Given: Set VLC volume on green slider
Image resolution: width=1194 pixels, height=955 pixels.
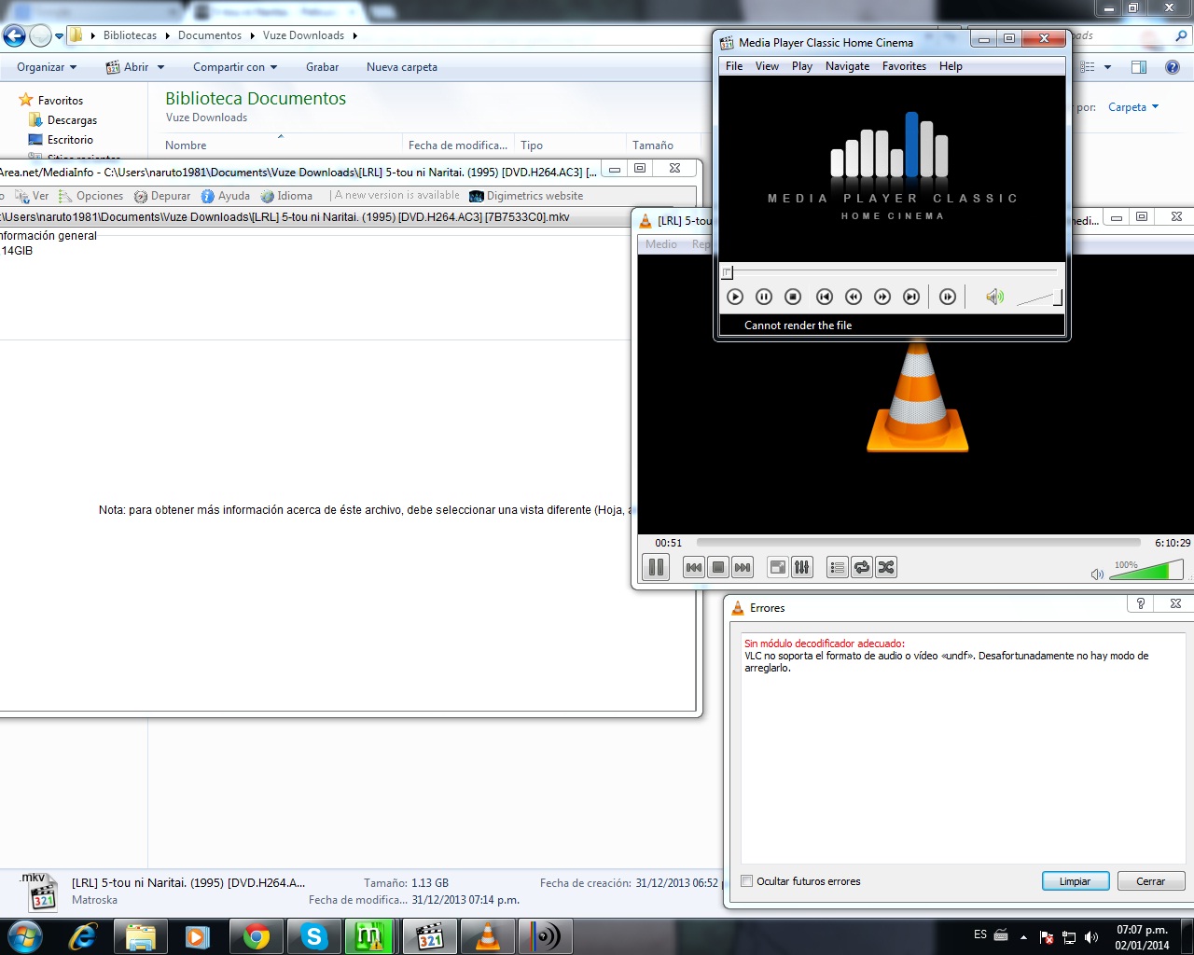Looking at the screenshot, I should (x=1146, y=570).
